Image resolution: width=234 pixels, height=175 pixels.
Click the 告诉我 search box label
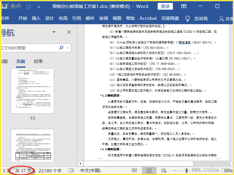point(201,18)
